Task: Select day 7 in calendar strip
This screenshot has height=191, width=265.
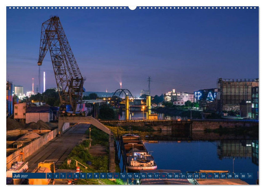Action: pos(90,176)
